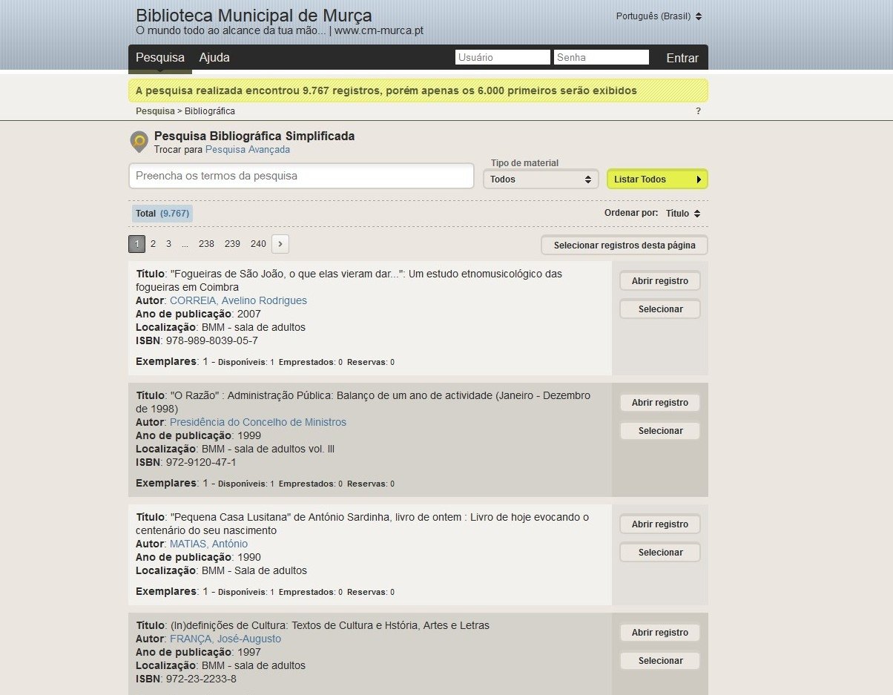Screen dimensions: 893x695
Task: Focus the Usuário username field
Action: [x=502, y=58]
